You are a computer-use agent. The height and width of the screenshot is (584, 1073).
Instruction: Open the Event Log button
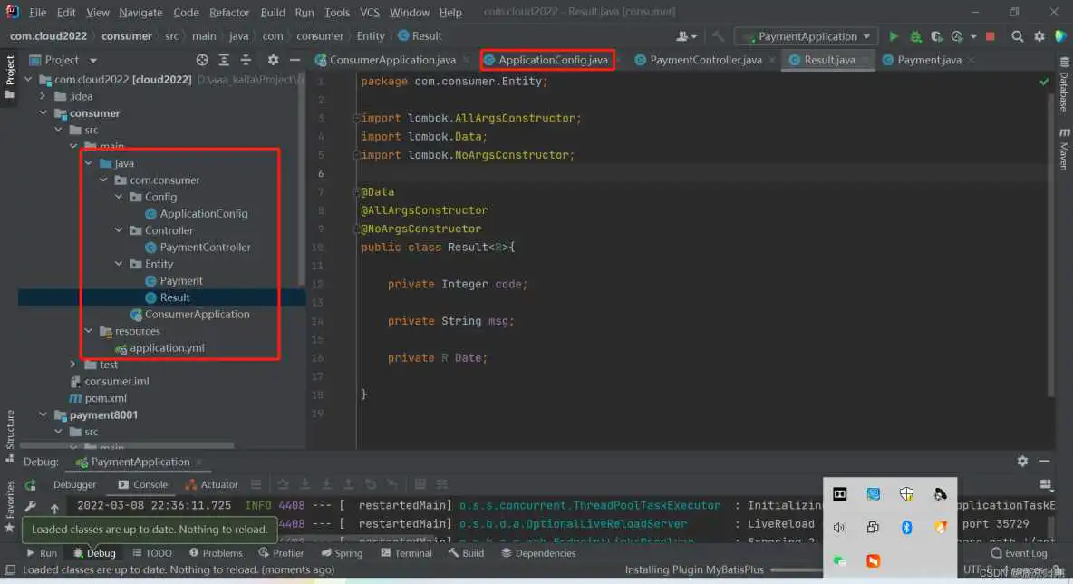coord(1019,553)
